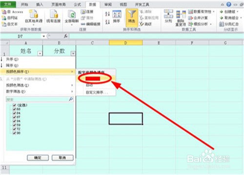Click the 取消 Cancel button
Screen dimensions: 244x175
(x=62, y=157)
